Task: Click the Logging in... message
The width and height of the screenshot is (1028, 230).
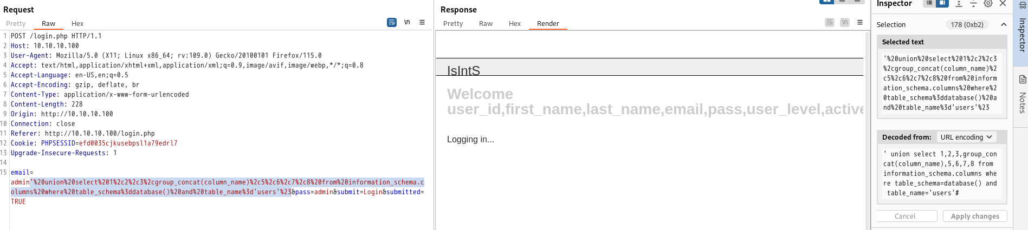Action: [470, 140]
